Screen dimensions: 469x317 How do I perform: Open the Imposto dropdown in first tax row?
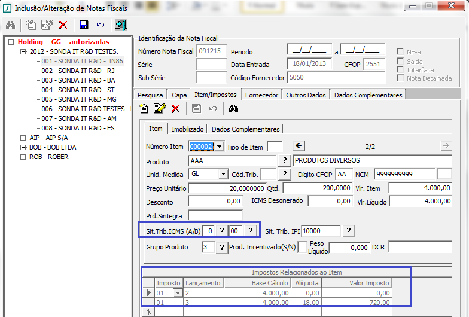click(177, 292)
